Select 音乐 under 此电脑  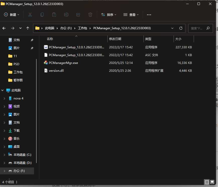[16, 139]
